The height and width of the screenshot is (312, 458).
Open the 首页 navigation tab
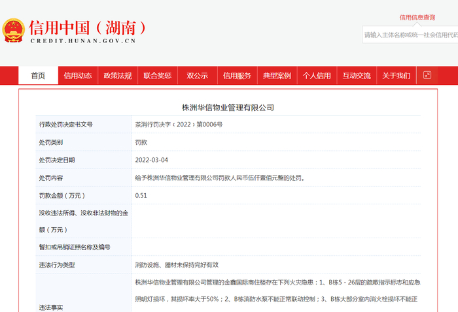(38, 76)
